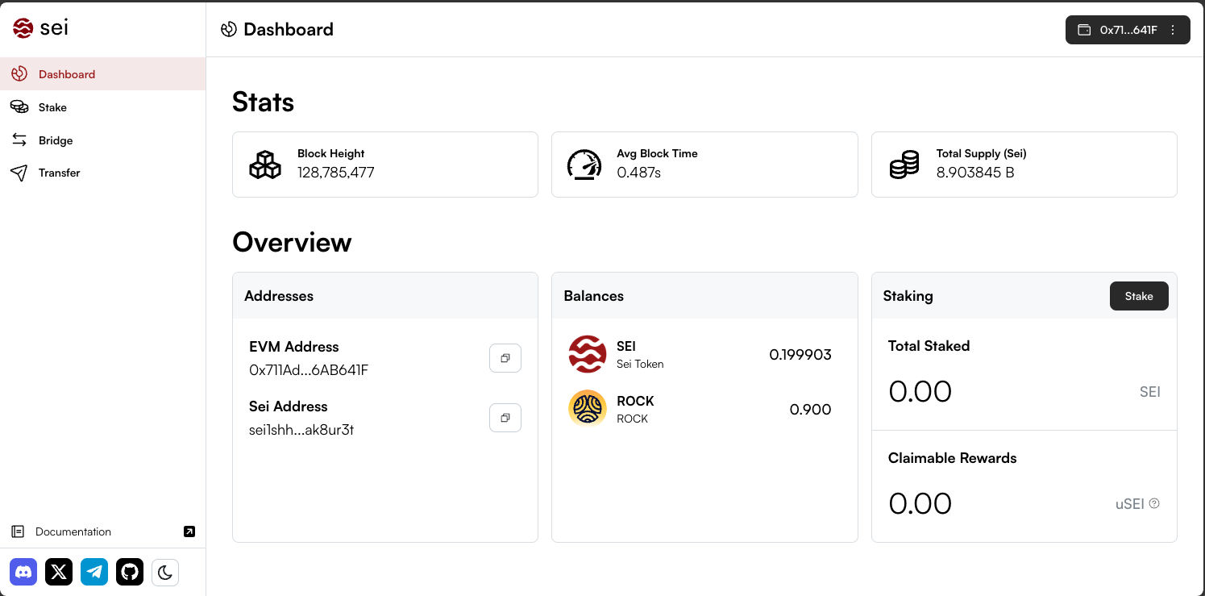Open the Telegram social link
Screen dimensions: 1205x596
[94, 572]
